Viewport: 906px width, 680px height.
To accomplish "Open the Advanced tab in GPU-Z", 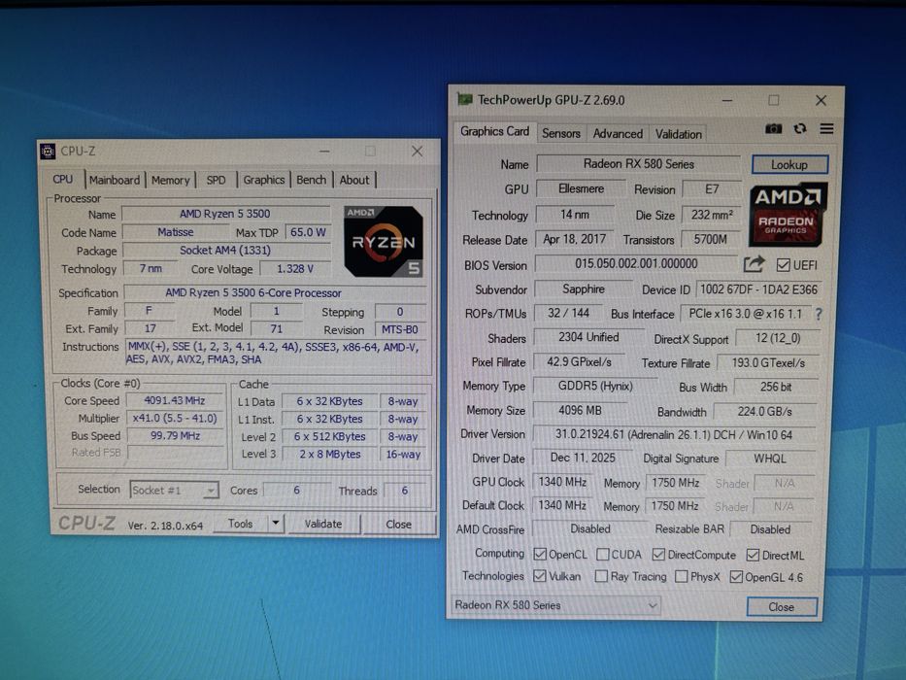I will (x=618, y=134).
